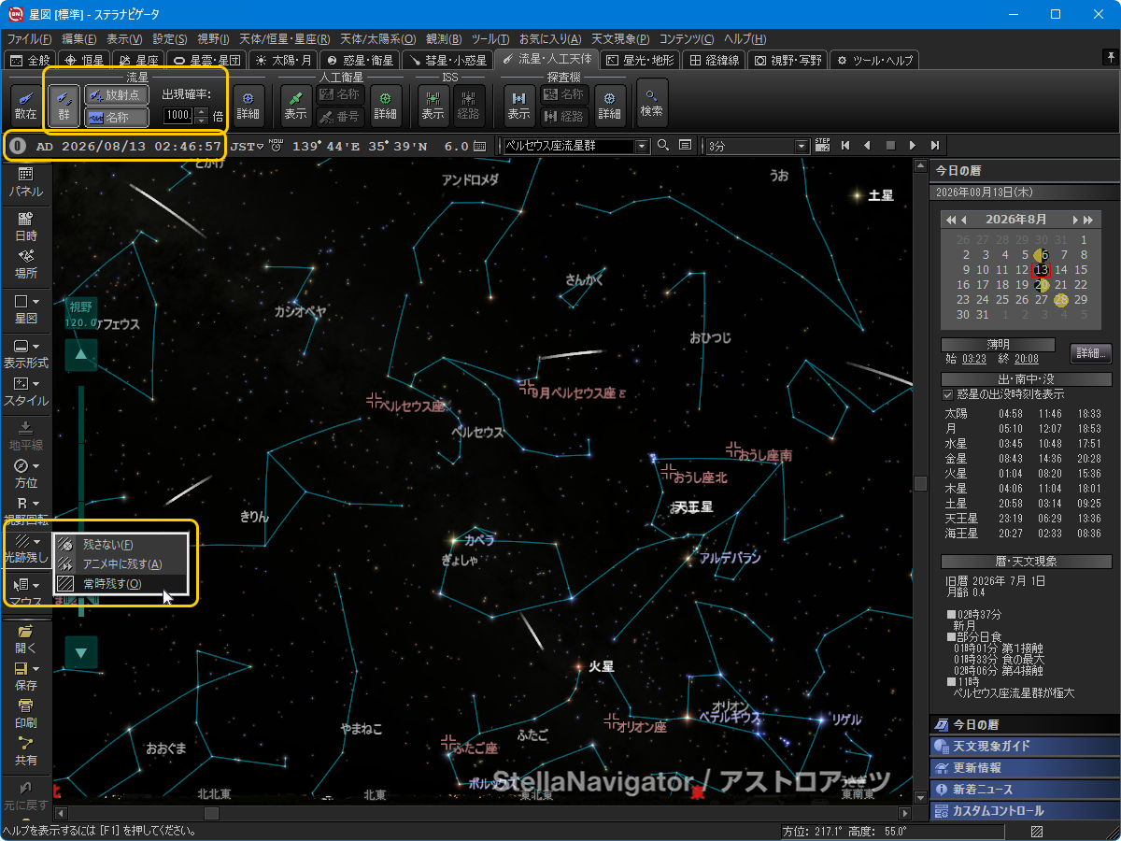Screen dimensions: 1121x841
Task: Click the stop animation button
Action: [x=890, y=146]
